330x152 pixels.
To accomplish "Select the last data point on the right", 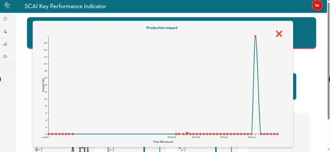I will point(277,134).
